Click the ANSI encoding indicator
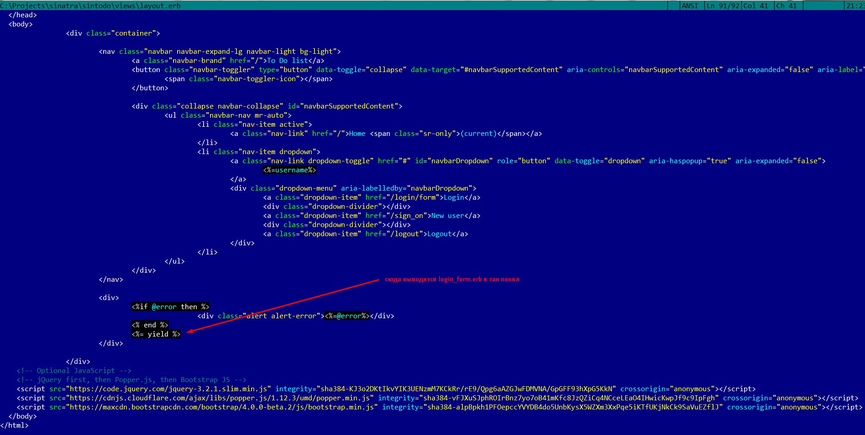 (690, 5)
